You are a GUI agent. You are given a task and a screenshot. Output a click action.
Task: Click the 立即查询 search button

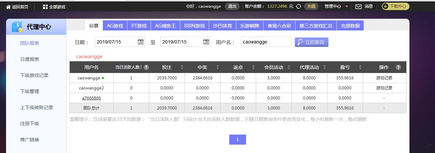pos(311,42)
